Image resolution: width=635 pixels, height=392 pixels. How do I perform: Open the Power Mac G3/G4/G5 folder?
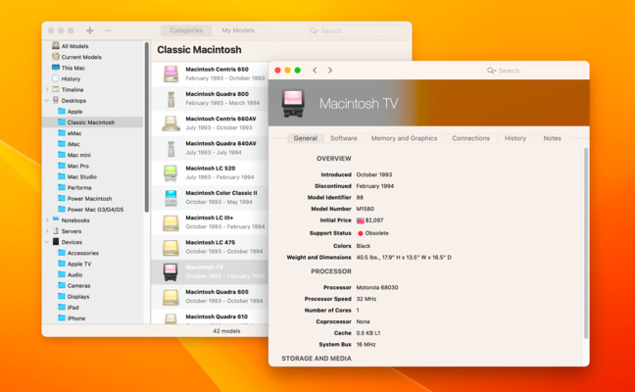(x=91, y=210)
